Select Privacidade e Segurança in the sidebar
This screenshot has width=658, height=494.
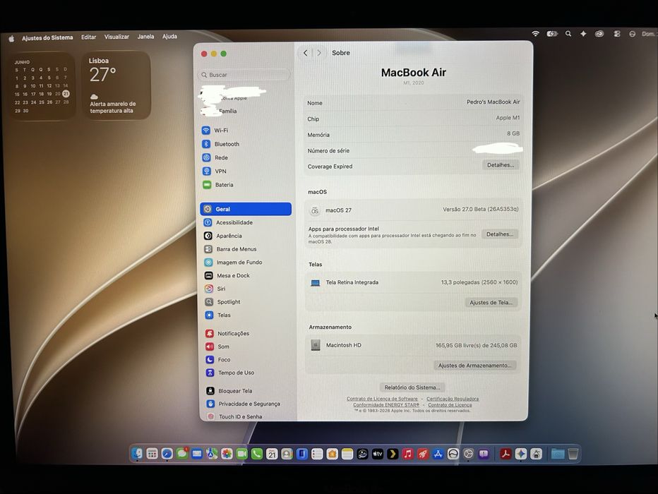[x=248, y=404]
